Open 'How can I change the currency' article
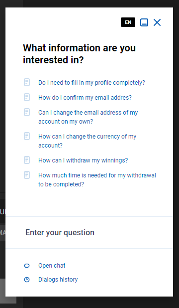The height and width of the screenshot is (308, 179). [87, 141]
